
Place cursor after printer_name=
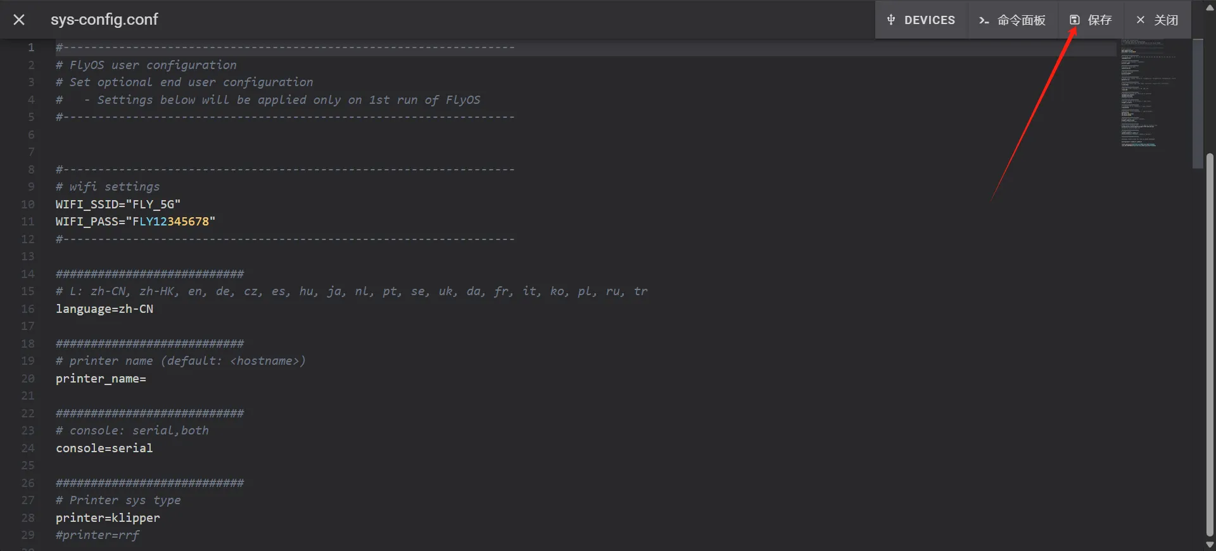pos(146,379)
